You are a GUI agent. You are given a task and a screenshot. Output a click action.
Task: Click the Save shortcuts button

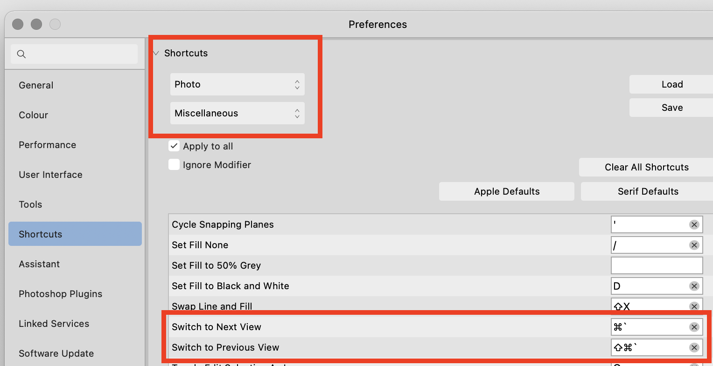click(x=672, y=108)
